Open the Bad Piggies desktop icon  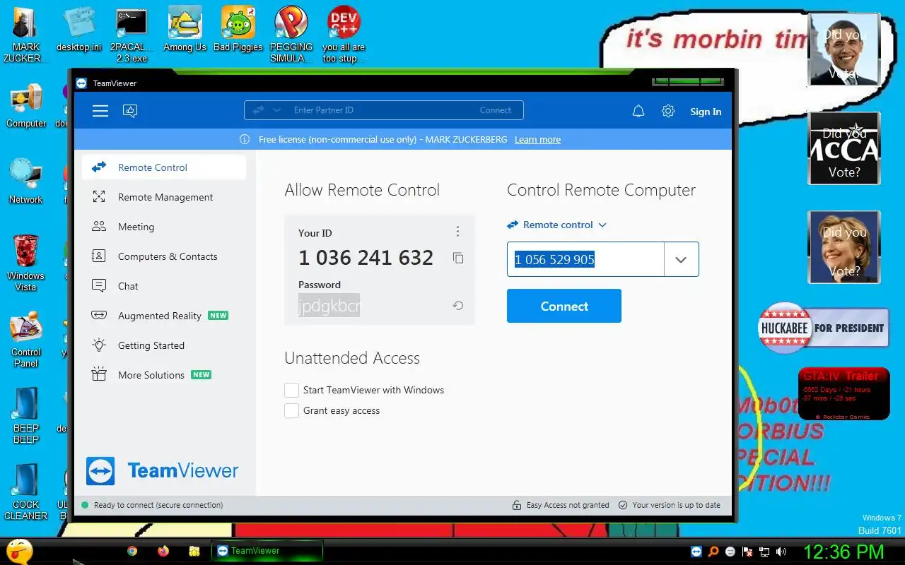coord(238,30)
